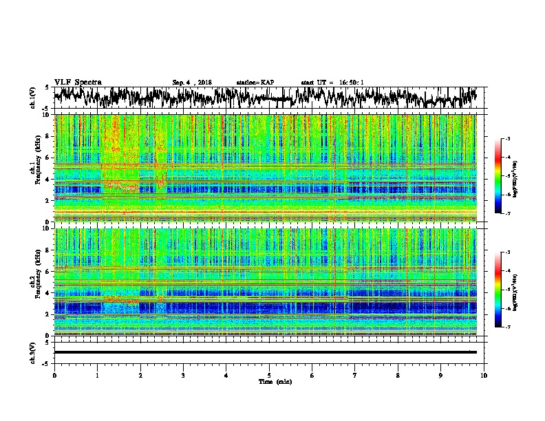Click the ch.1 colorbar gradient
Image resolution: width=545 pixels, height=421 pixels.
pyautogui.click(x=498, y=176)
